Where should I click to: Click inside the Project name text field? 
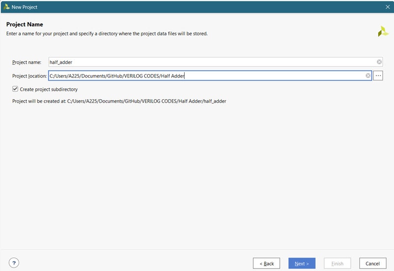point(212,62)
